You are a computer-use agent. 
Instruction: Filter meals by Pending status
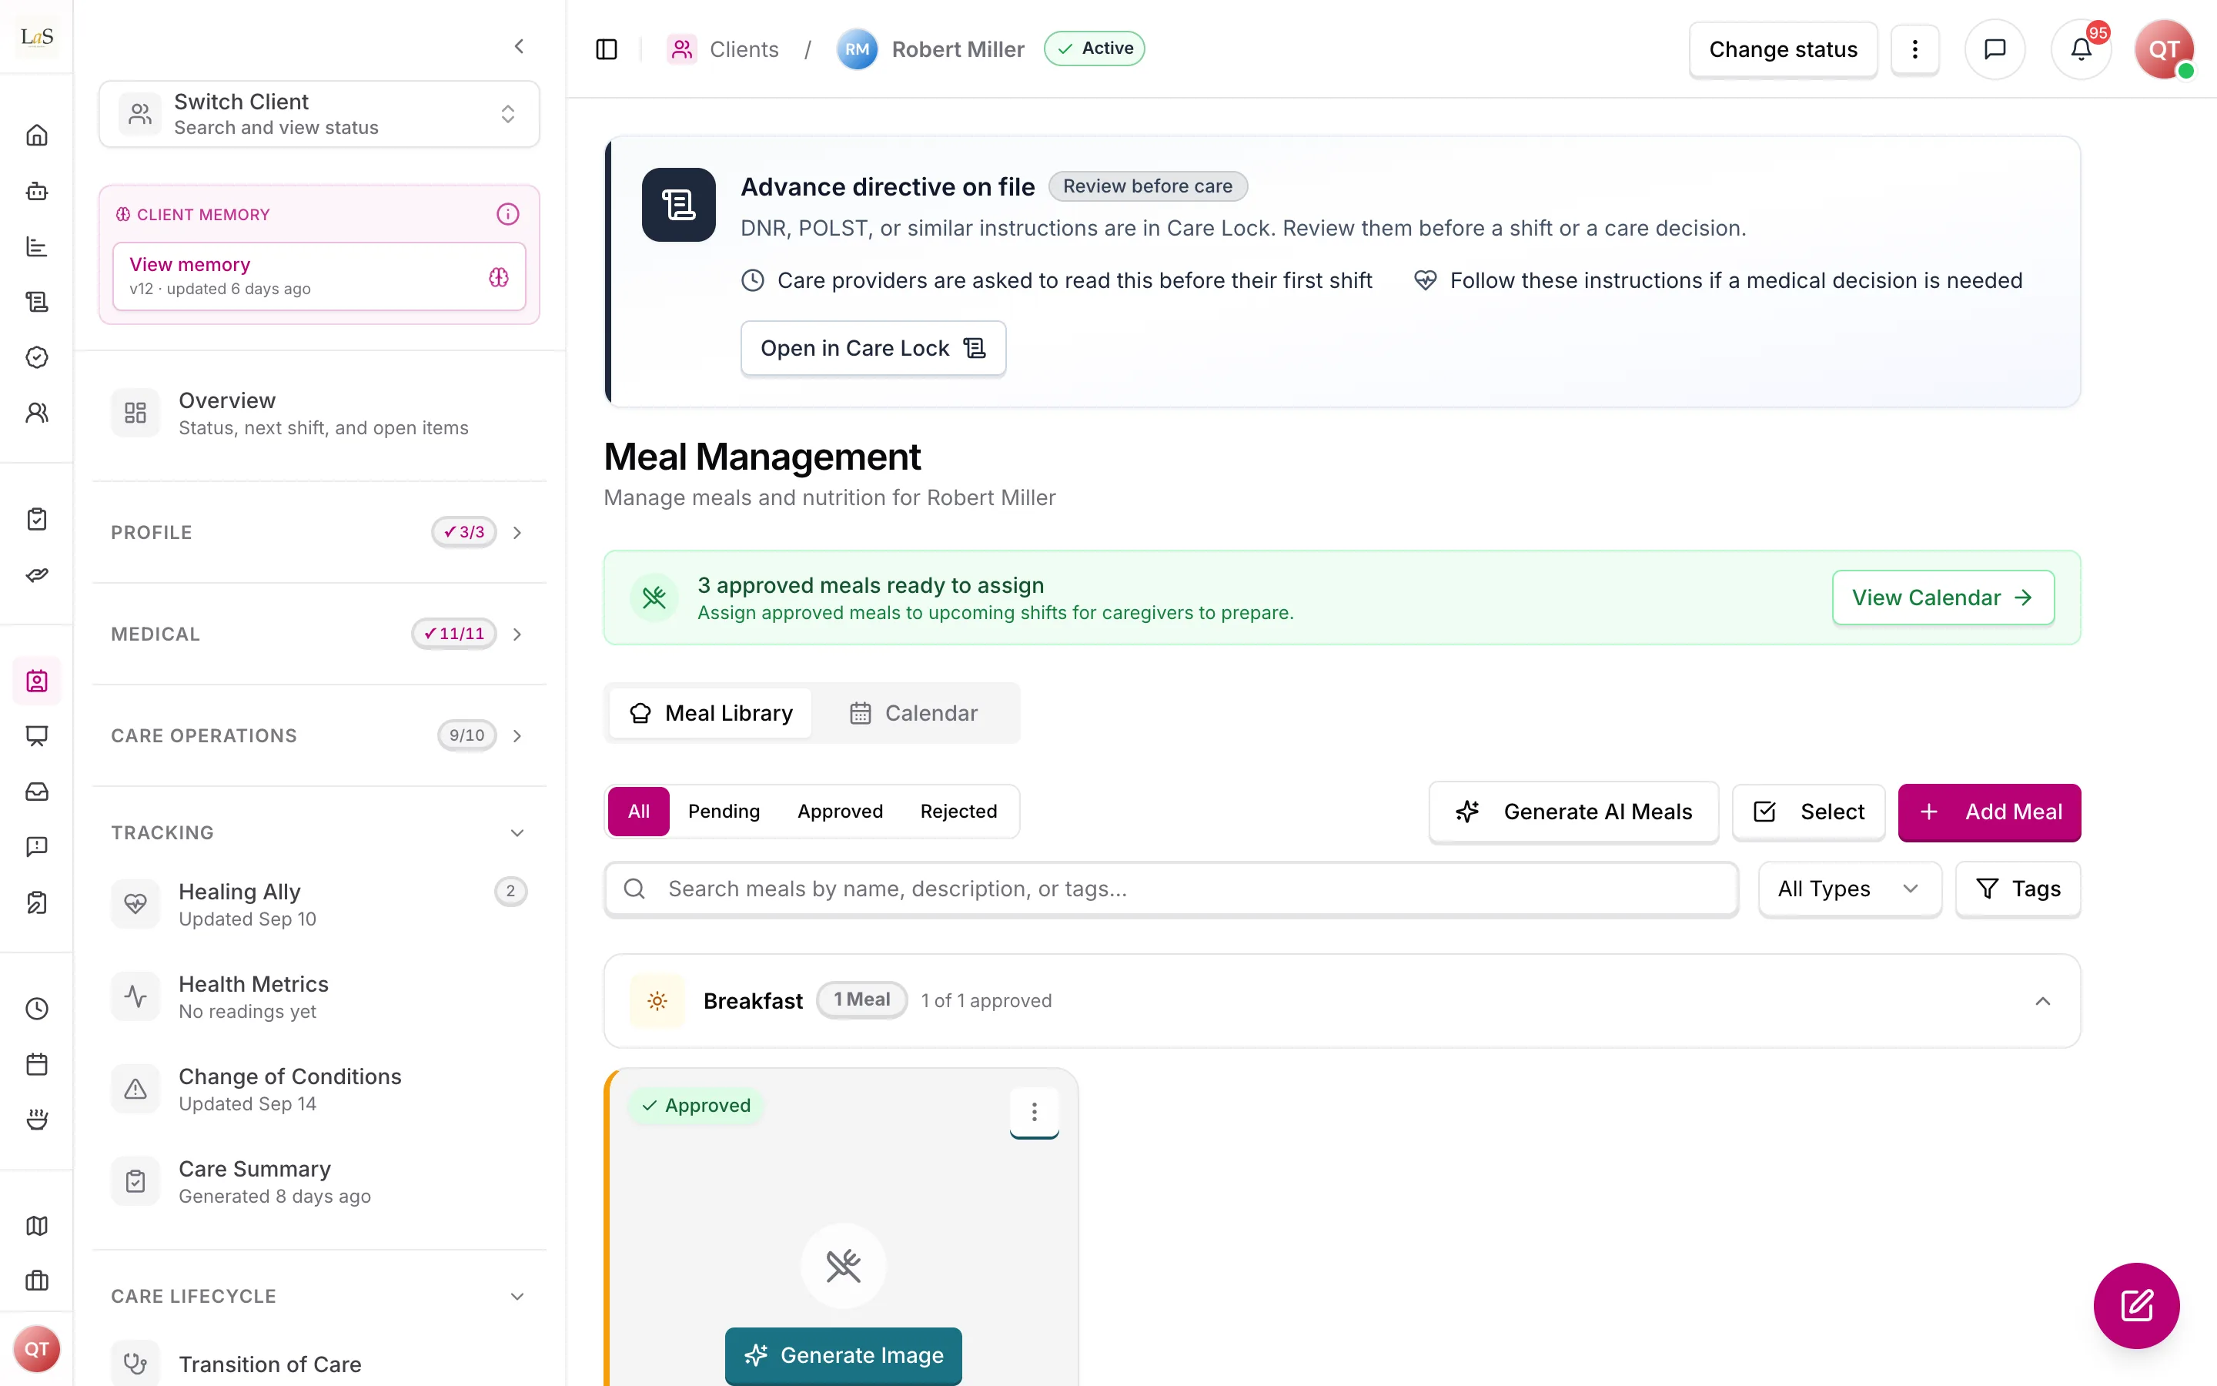pos(724,812)
